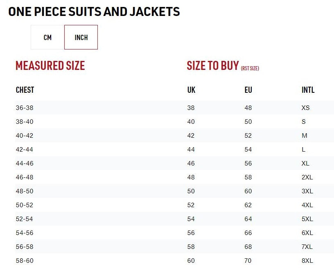This screenshot has width=334, height=273.
Task: Click the 8XL international size
Action: coord(307,260)
